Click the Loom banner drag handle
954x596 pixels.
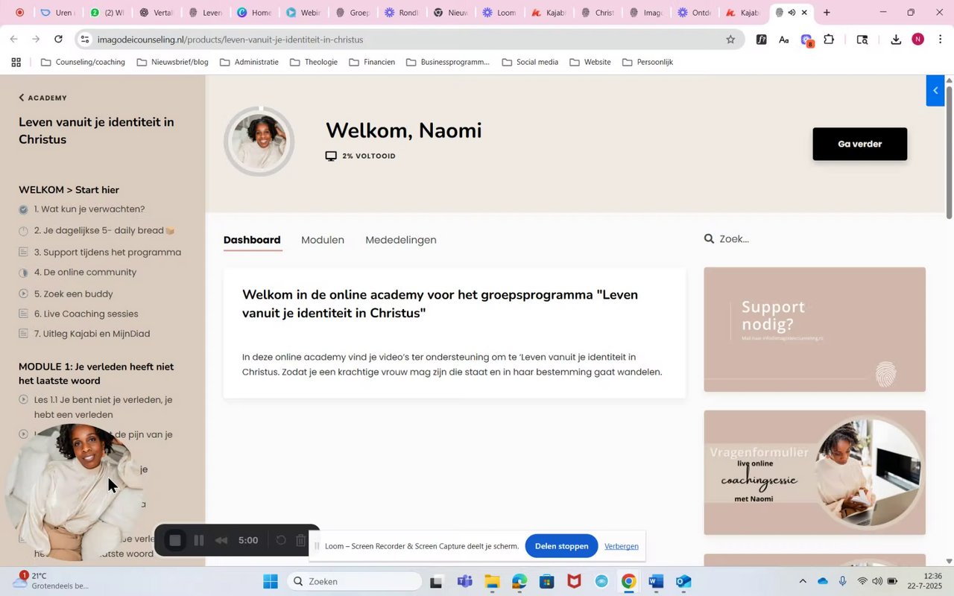point(317,546)
